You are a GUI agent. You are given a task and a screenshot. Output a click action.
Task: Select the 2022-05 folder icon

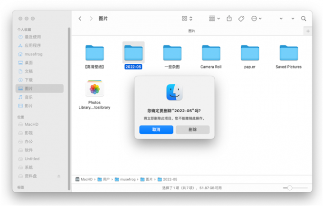click(133, 53)
